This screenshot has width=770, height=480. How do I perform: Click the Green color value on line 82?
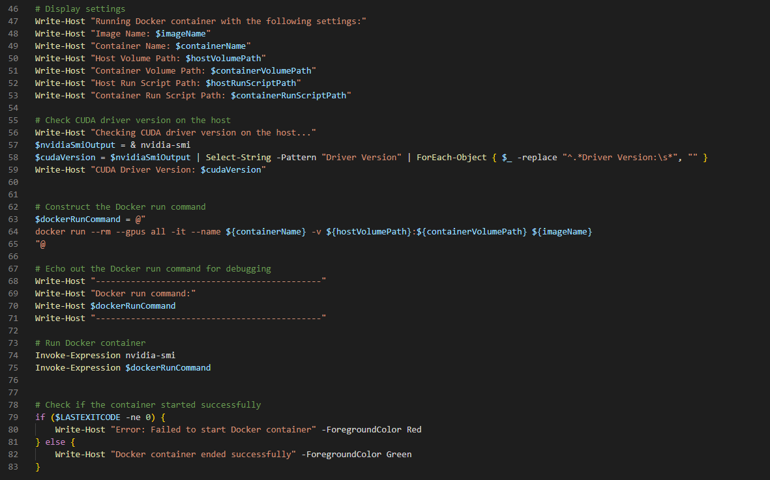point(398,454)
